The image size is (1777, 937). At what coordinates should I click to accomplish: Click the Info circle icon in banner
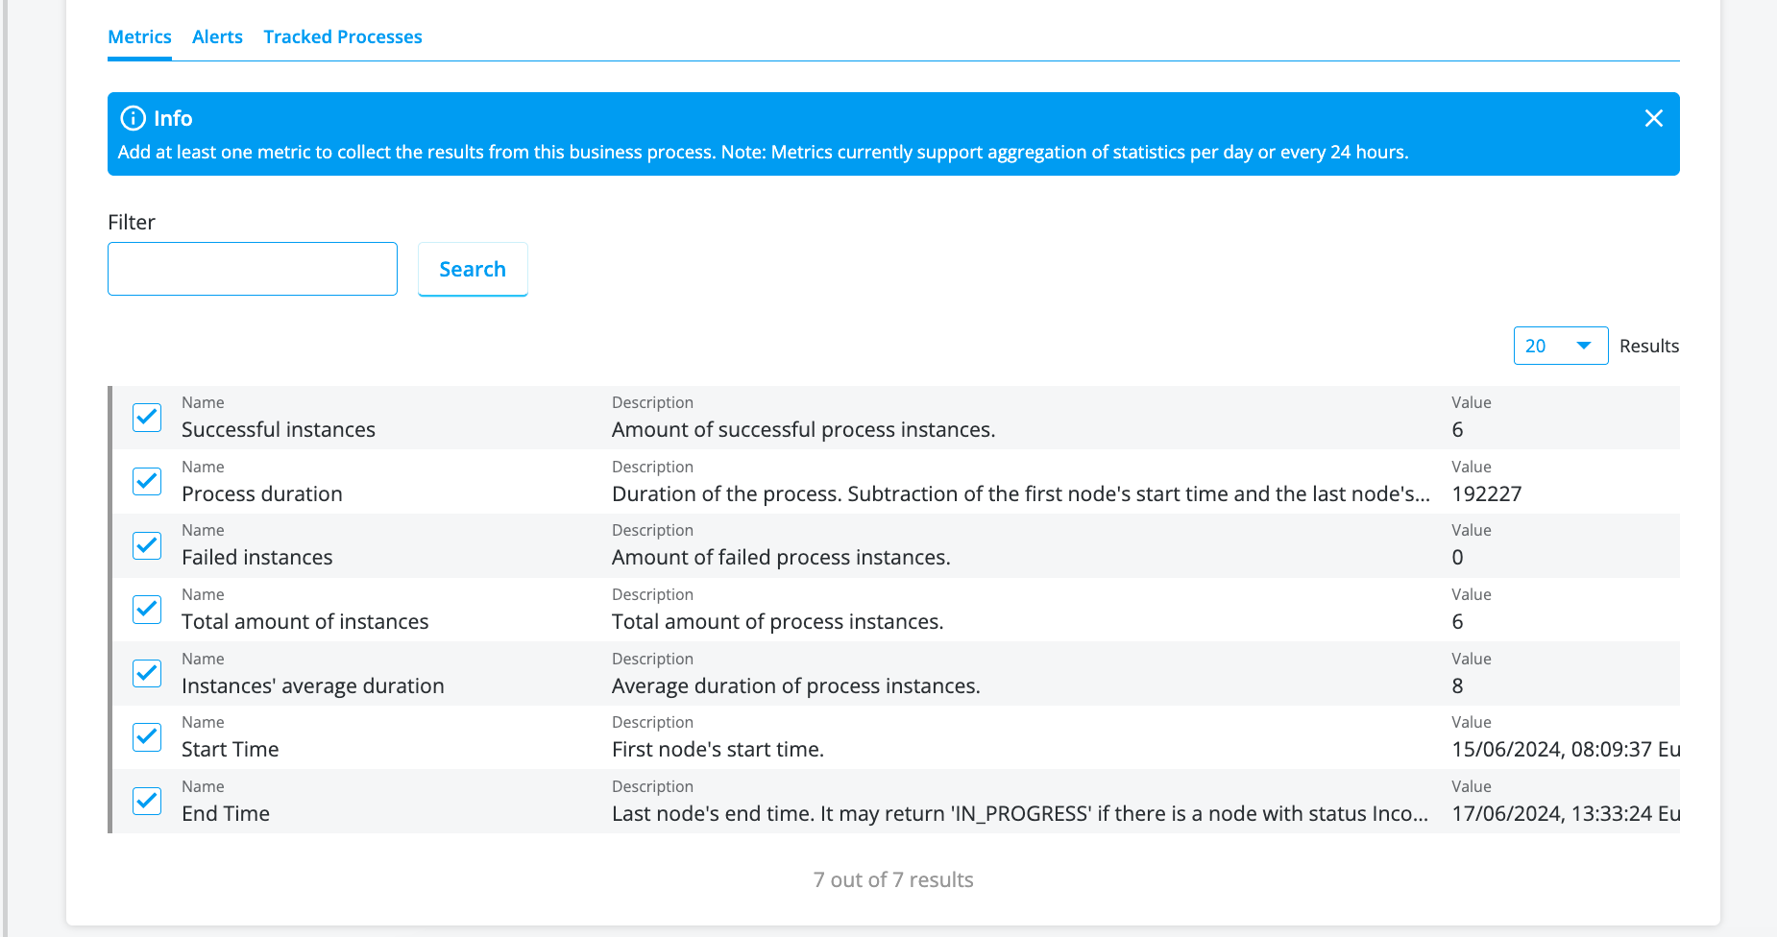click(x=133, y=118)
